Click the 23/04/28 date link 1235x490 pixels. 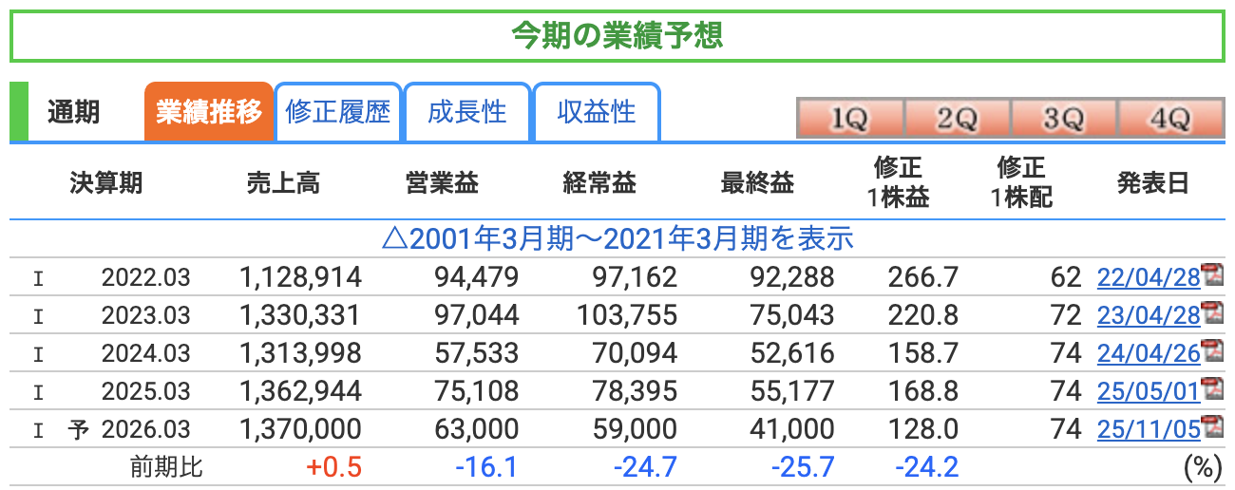[x=1149, y=315]
